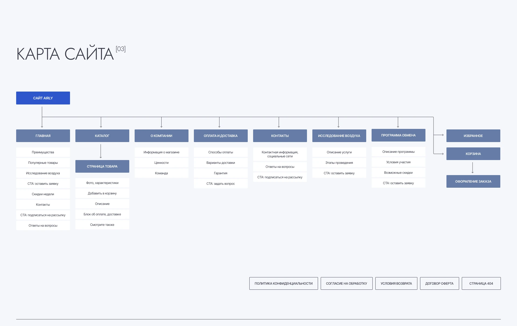The image size is (517, 326).
Task: Select the Команда item
Action: [162, 173]
